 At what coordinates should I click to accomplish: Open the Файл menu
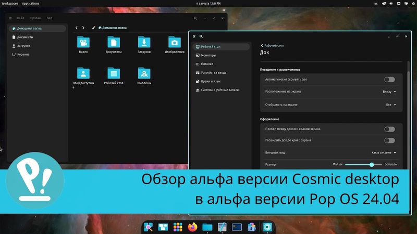[x=20, y=18]
